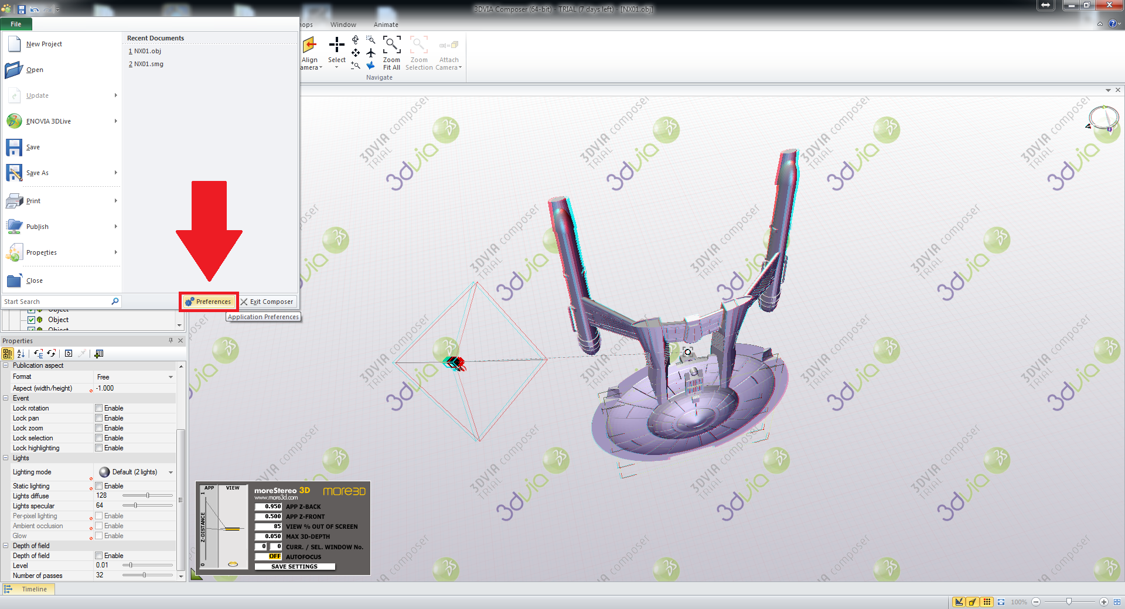Open the Animate ribbon tab

(386, 25)
